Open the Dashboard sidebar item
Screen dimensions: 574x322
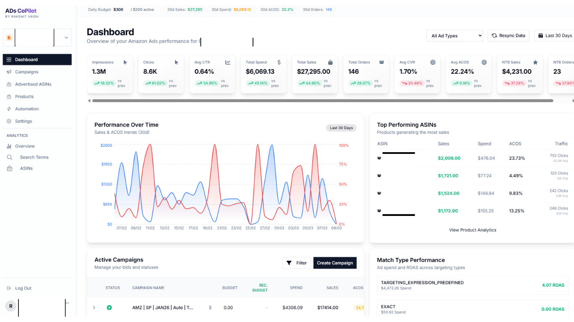click(37, 60)
